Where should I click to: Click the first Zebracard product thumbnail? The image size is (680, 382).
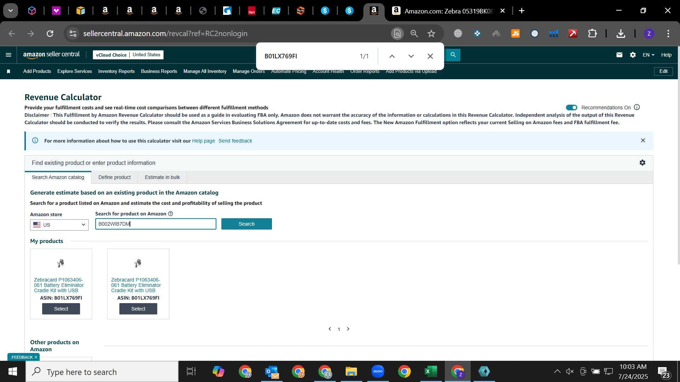click(x=61, y=263)
